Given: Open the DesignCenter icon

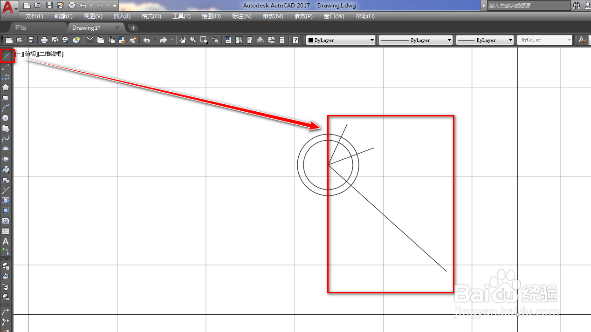Looking at the screenshot, I should pos(239,40).
